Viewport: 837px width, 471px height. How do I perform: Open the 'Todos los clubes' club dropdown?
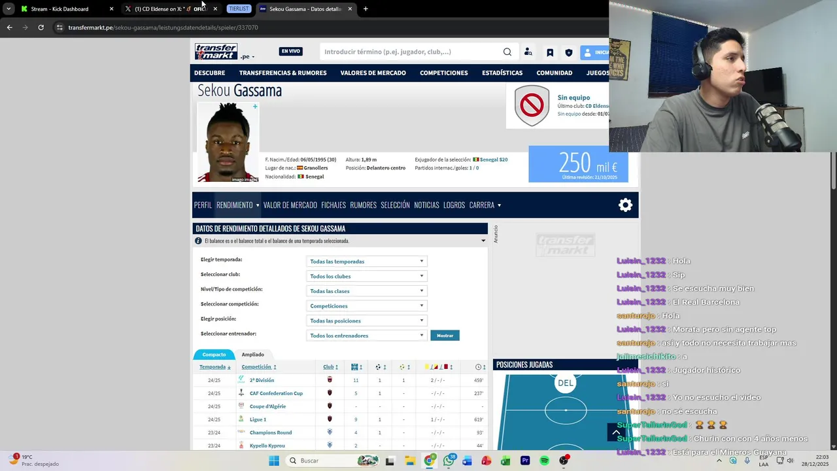coord(367,276)
